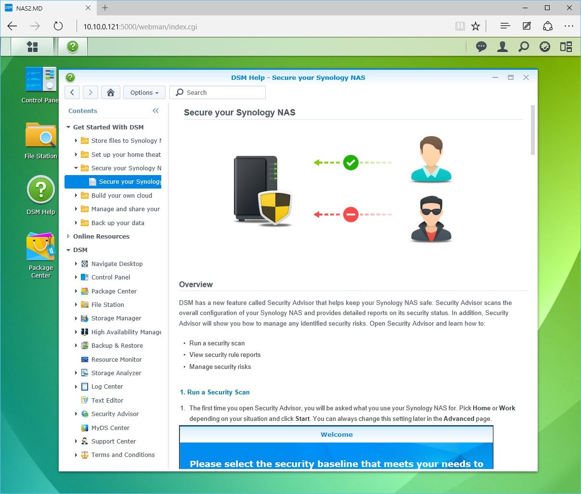Open the File Station desktop icon
Viewport: 581px width, 494px height.
41,140
